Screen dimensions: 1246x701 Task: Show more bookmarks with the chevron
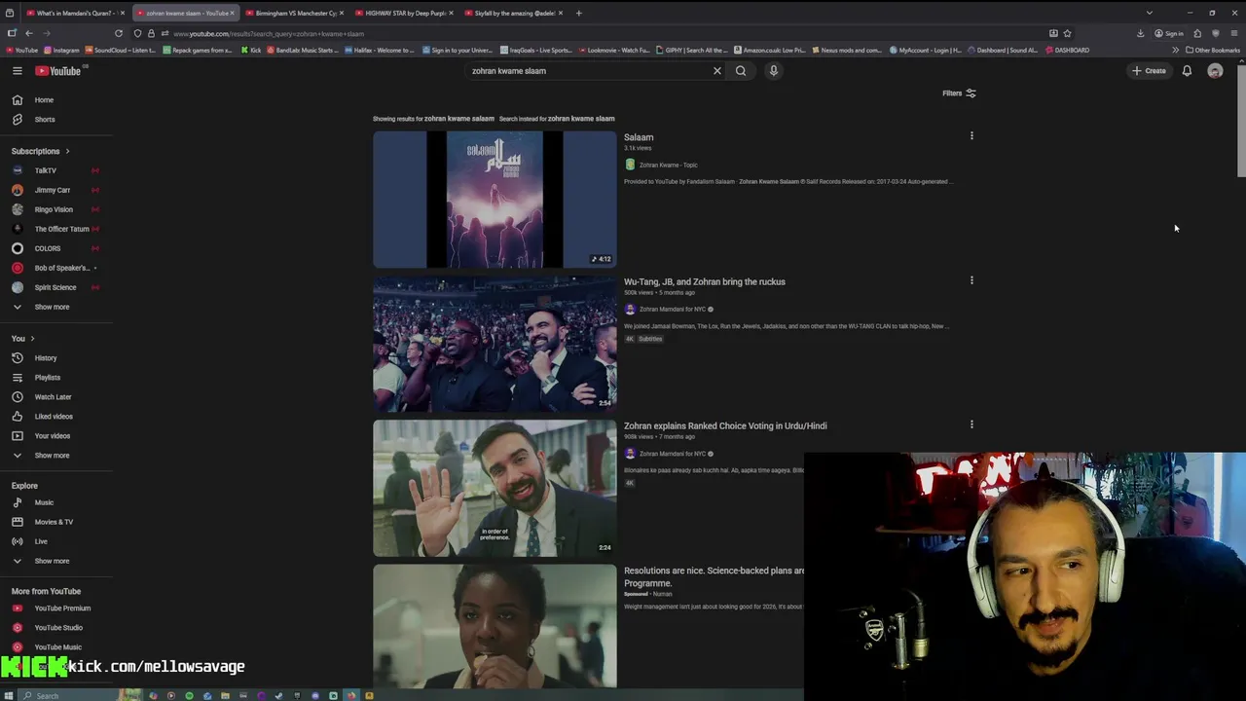[x=1175, y=50]
